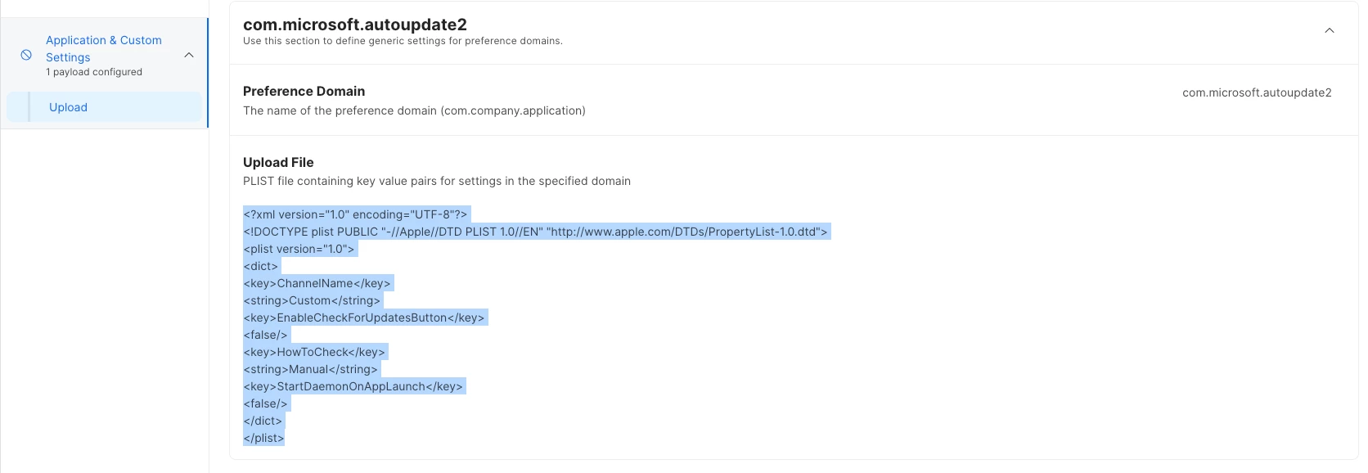This screenshot has height=473, width=1368.
Task: Click the closing </dict> line
Action: tap(263, 421)
